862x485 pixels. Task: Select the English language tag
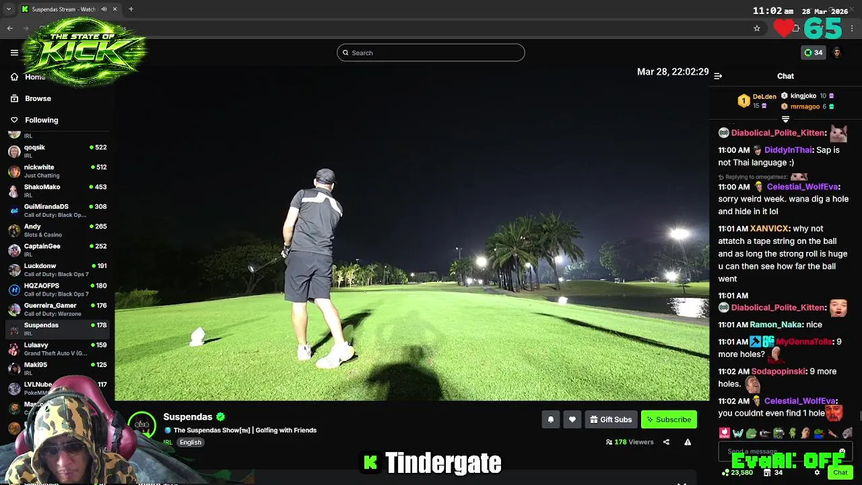pos(191,443)
